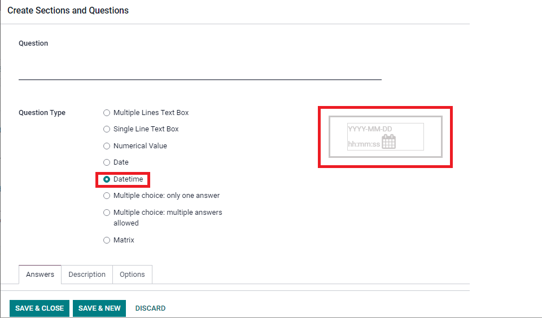Image resolution: width=542 pixels, height=318 pixels.
Task: Click the YYYY-MM-DD preview placeholder
Action: tap(370, 129)
